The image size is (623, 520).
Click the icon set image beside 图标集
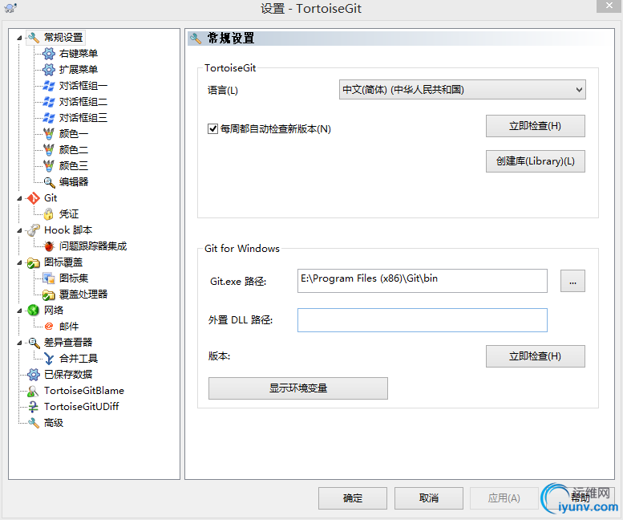(48, 278)
